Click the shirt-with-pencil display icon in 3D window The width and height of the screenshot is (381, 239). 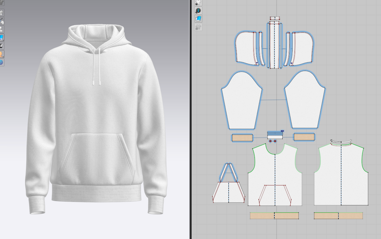2,21
